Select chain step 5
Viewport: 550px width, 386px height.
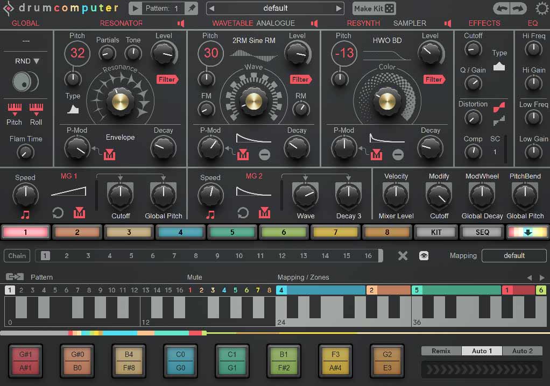[x=131, y=256]
